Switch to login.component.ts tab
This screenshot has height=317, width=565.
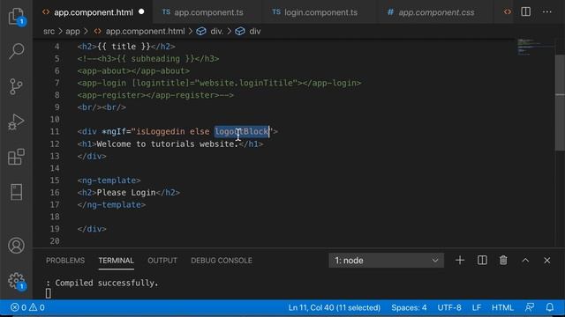320,12
